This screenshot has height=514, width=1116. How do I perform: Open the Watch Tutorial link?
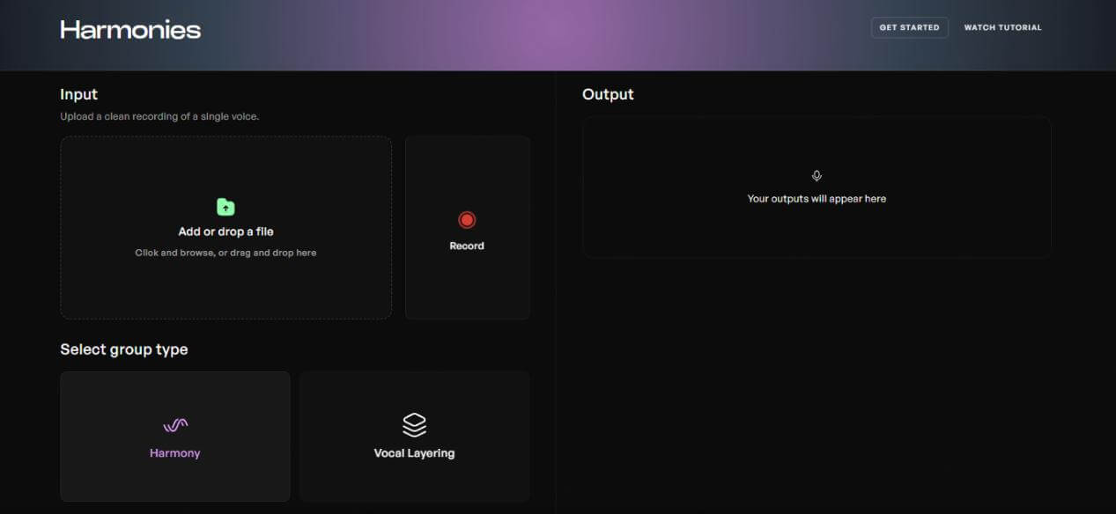pos(1002,27)
